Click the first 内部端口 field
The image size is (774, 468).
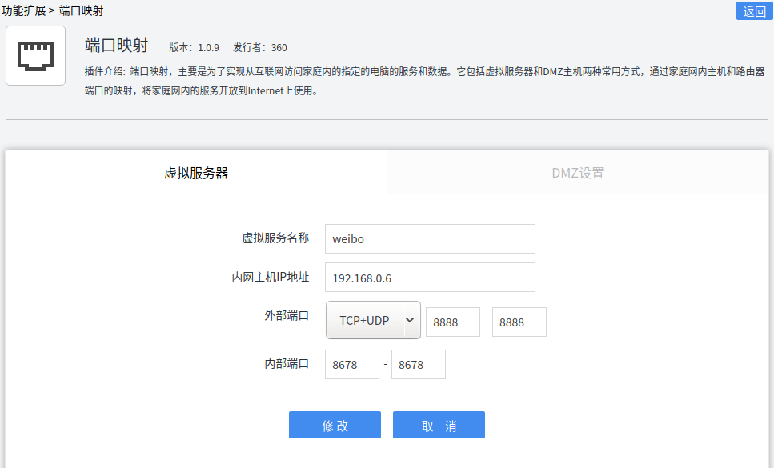tap(351, 365)
